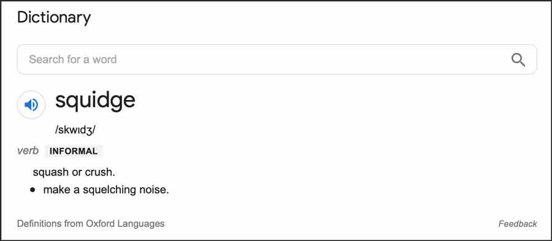Click the "verb" part-of-speech label
This screenshot has width=552, height=241.
point(28,151)
